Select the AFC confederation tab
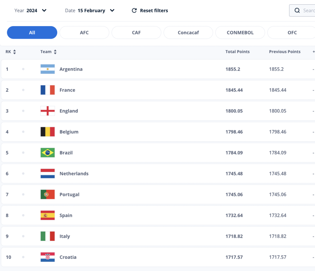Image resolution: width=315 pixels, height=271 pixels. (84, 33)
